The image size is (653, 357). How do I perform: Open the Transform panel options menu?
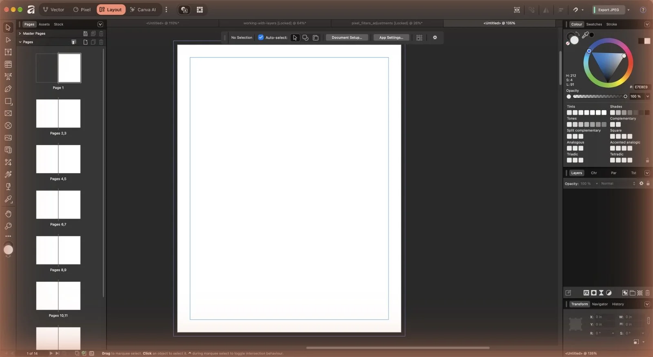(647, 304)
